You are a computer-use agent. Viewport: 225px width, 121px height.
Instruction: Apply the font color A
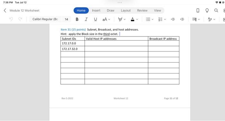click(132, 19)
